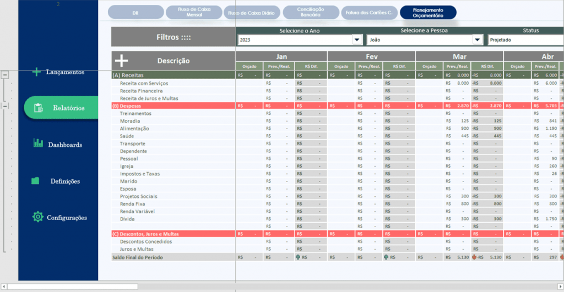Select the Treinamentos row label
564x292 pixels.
[135, 113]
